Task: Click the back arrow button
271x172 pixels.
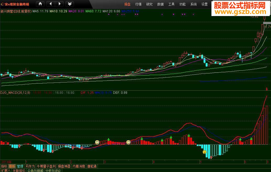Action: [x=50, y=4]
